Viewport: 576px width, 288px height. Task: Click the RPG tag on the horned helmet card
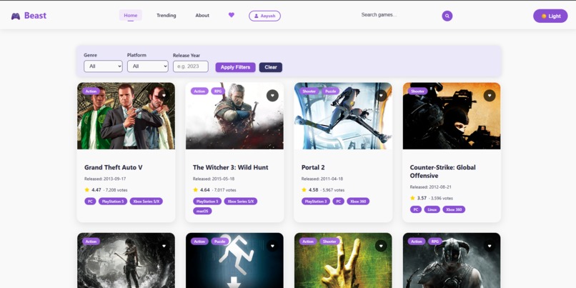(435, 242)
